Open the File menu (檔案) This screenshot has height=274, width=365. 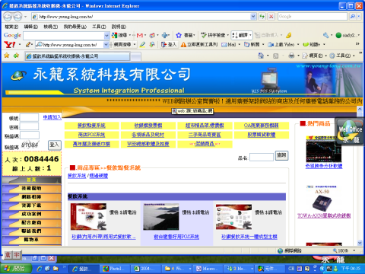click(11, 27)
